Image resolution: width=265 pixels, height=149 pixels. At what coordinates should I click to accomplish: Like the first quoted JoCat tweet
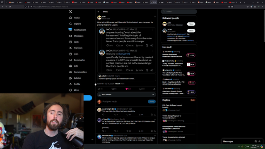128,46
